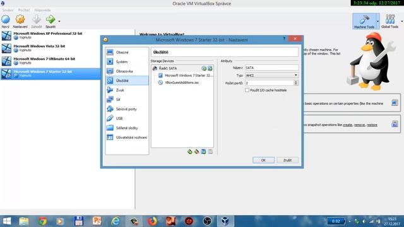Click the remove selected controller icon
The height and width of the screenshot is (227, 404).
pyautogui.click(x=196, y=151)
